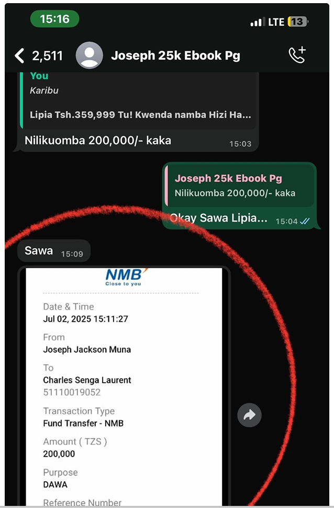Tap the green 15:16 time pill

click(54, 19)
